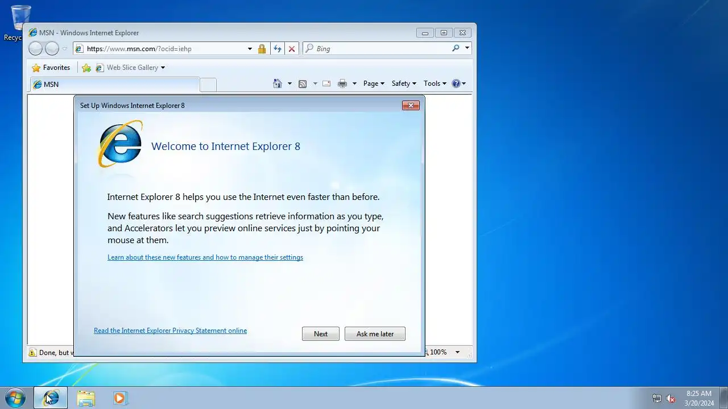728x409 pixels.
Task: Click the Read Mail icon
Action: tap(326, 84)
